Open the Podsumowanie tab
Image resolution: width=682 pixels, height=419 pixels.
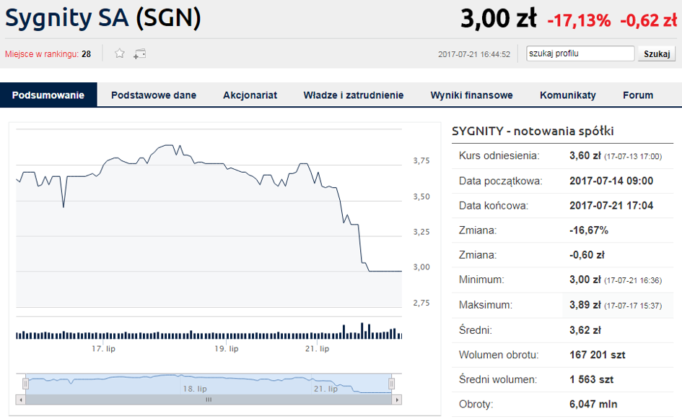pyautogui.click(x=48, y=95)
